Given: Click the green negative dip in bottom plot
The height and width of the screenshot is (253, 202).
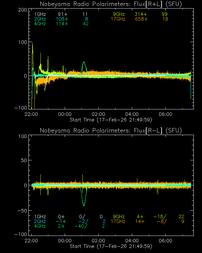Looking at the screenshot, I should tap(84, 205).
